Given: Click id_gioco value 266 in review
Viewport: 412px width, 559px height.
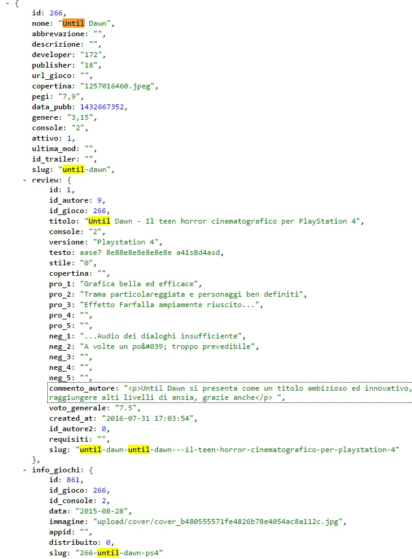Looking at the screenshot, I should (99, 211).
